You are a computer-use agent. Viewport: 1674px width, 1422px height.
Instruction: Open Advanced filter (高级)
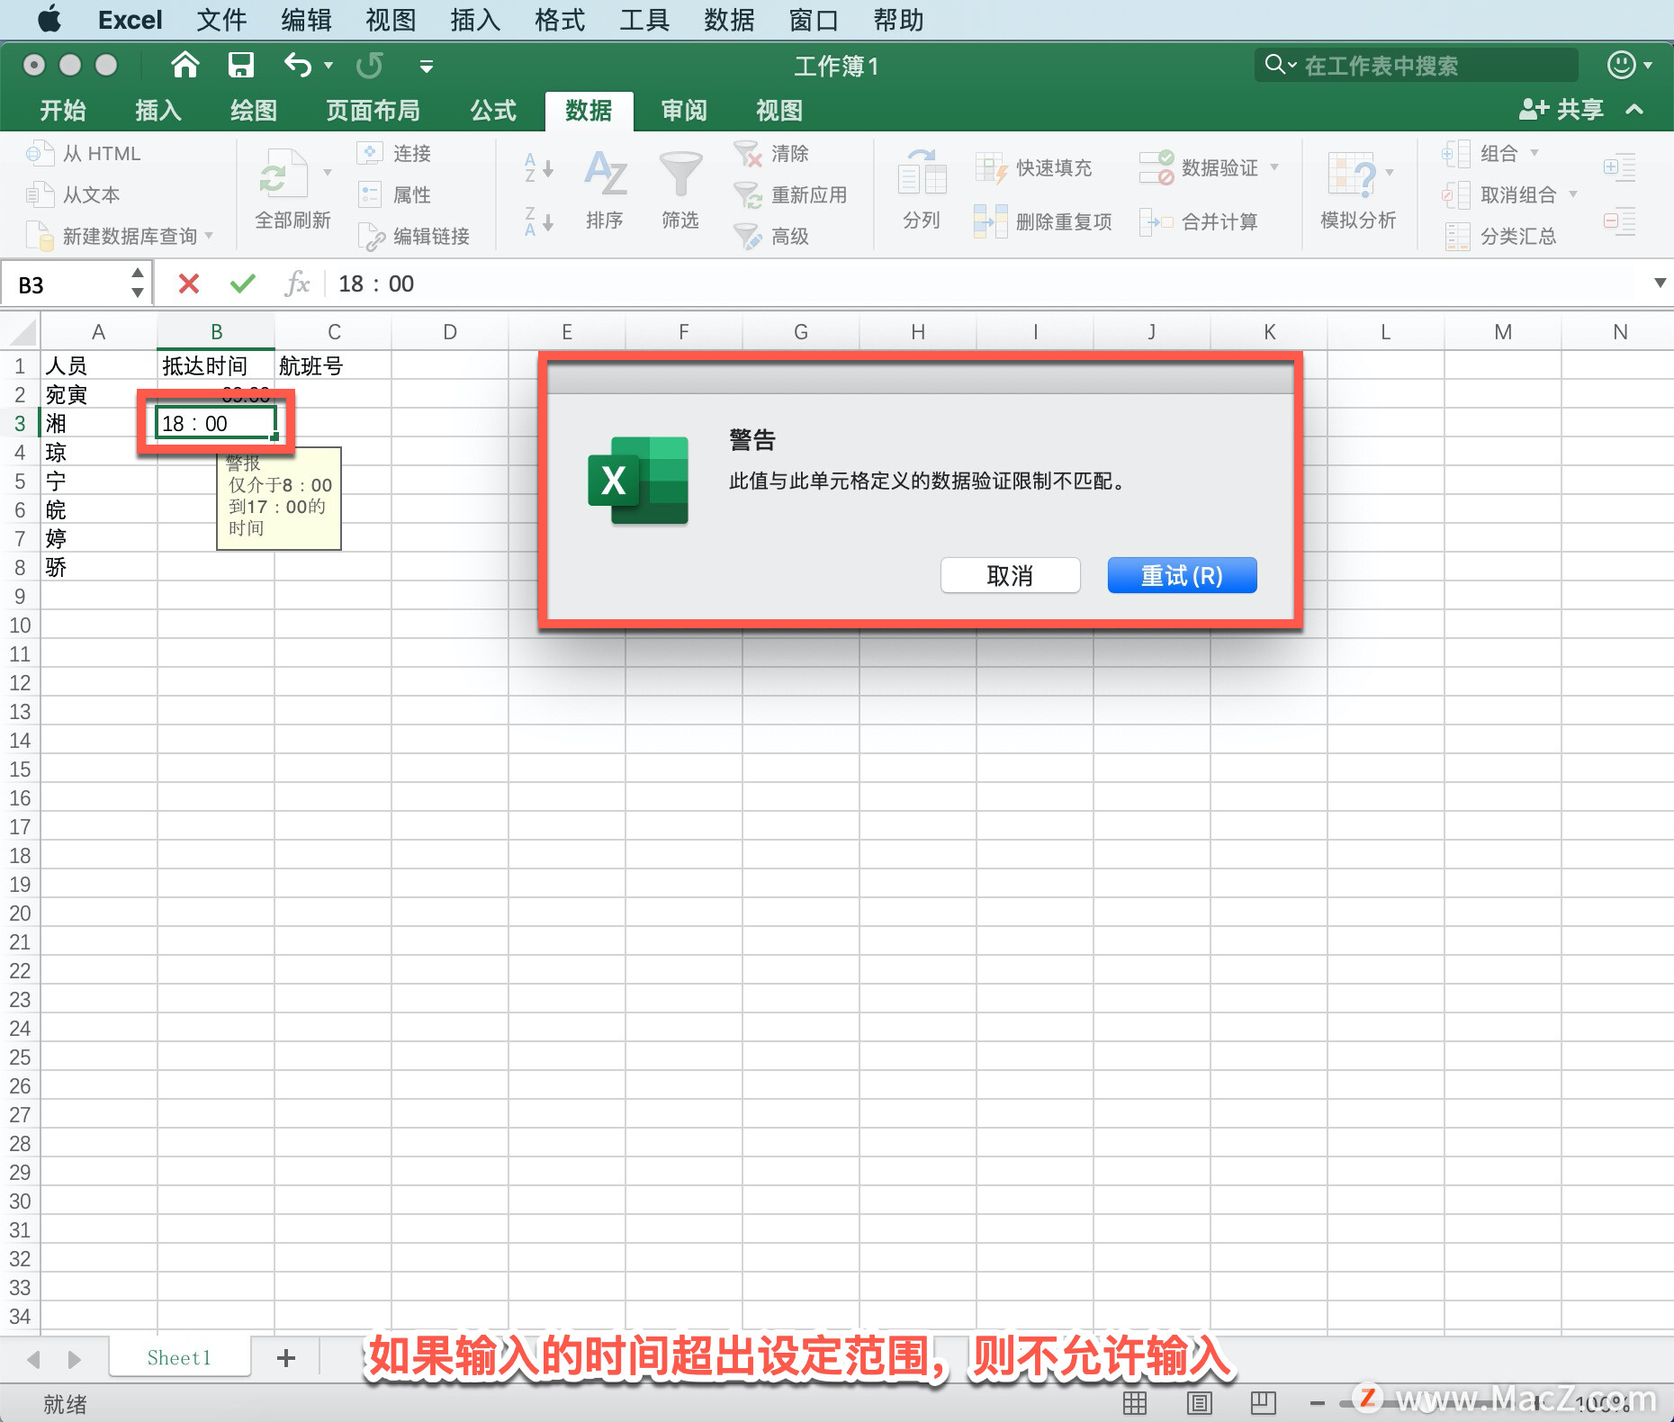coord(771,236)
